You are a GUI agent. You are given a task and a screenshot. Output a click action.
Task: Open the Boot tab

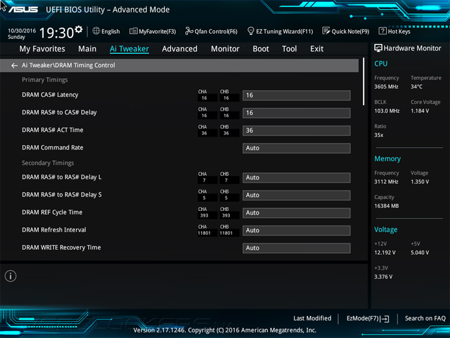click(261, 49)
